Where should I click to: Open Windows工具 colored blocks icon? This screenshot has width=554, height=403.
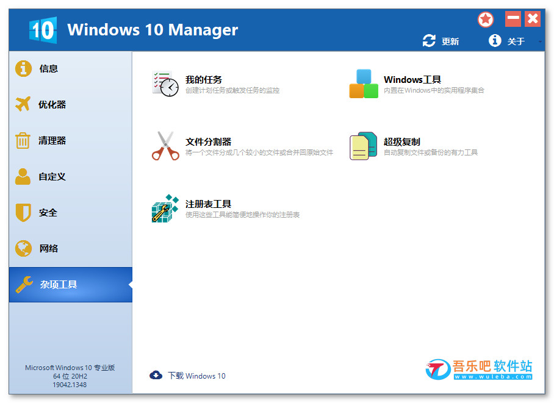pos(363,84)
